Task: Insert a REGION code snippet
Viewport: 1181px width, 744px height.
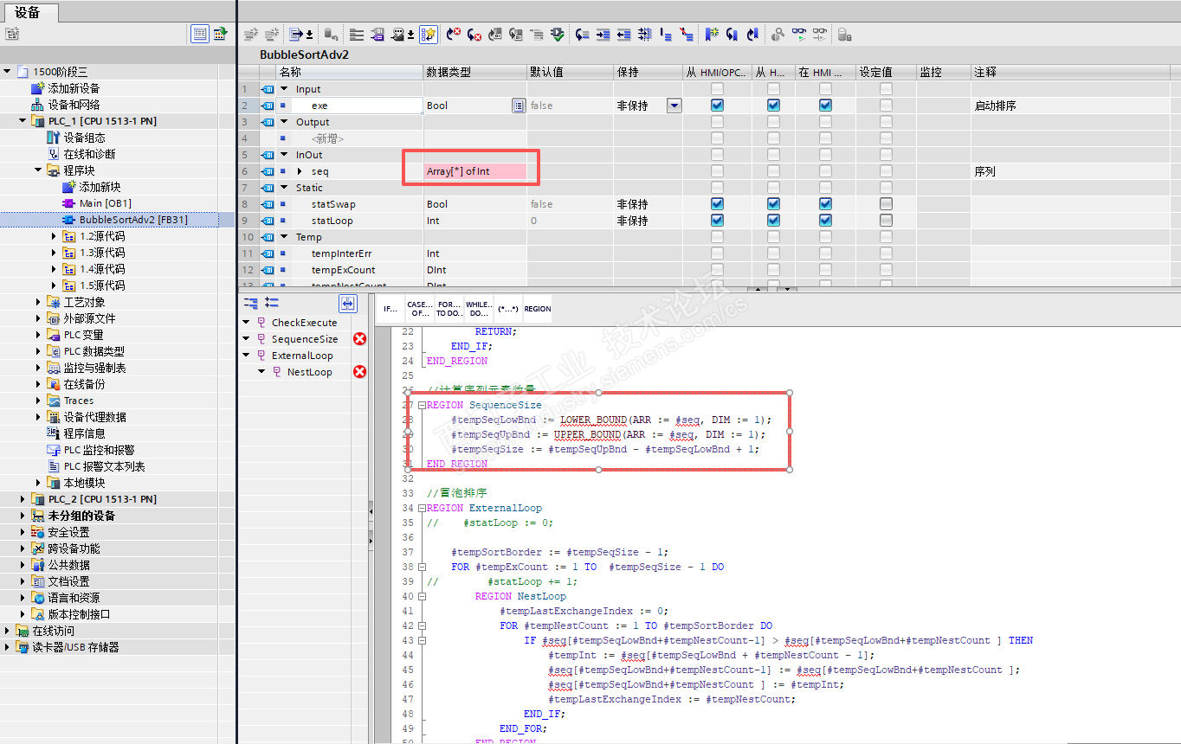Action: click(x=537, y=309)
